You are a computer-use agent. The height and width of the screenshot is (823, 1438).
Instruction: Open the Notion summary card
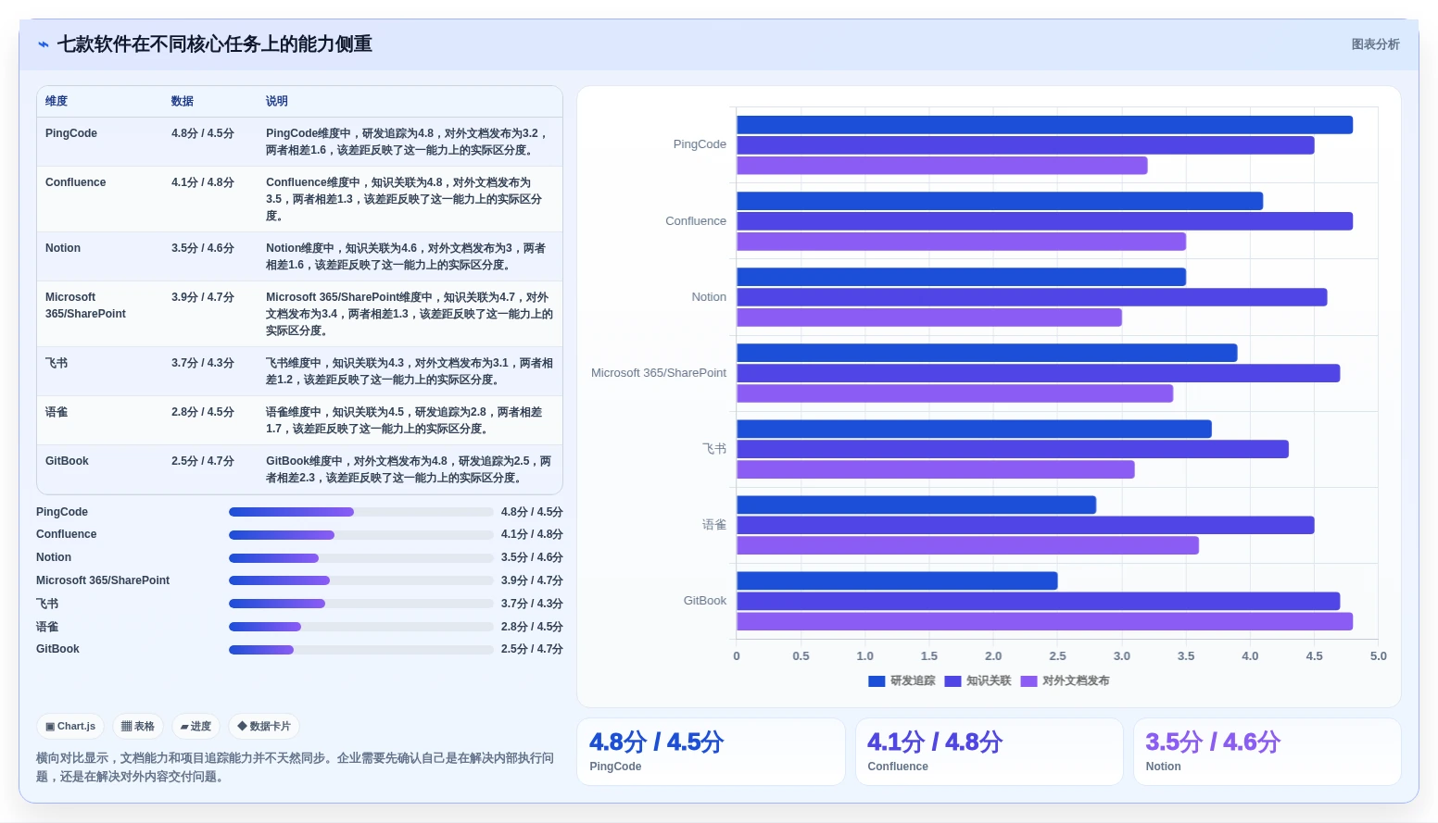(1267, 752)
